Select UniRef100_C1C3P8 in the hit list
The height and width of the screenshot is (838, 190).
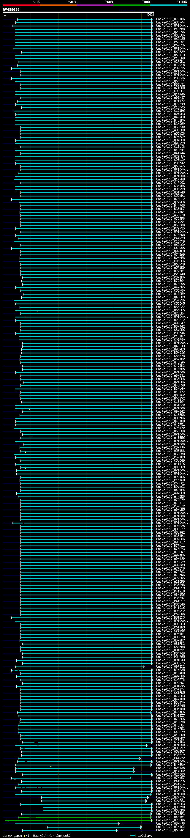tap(170, 58)
